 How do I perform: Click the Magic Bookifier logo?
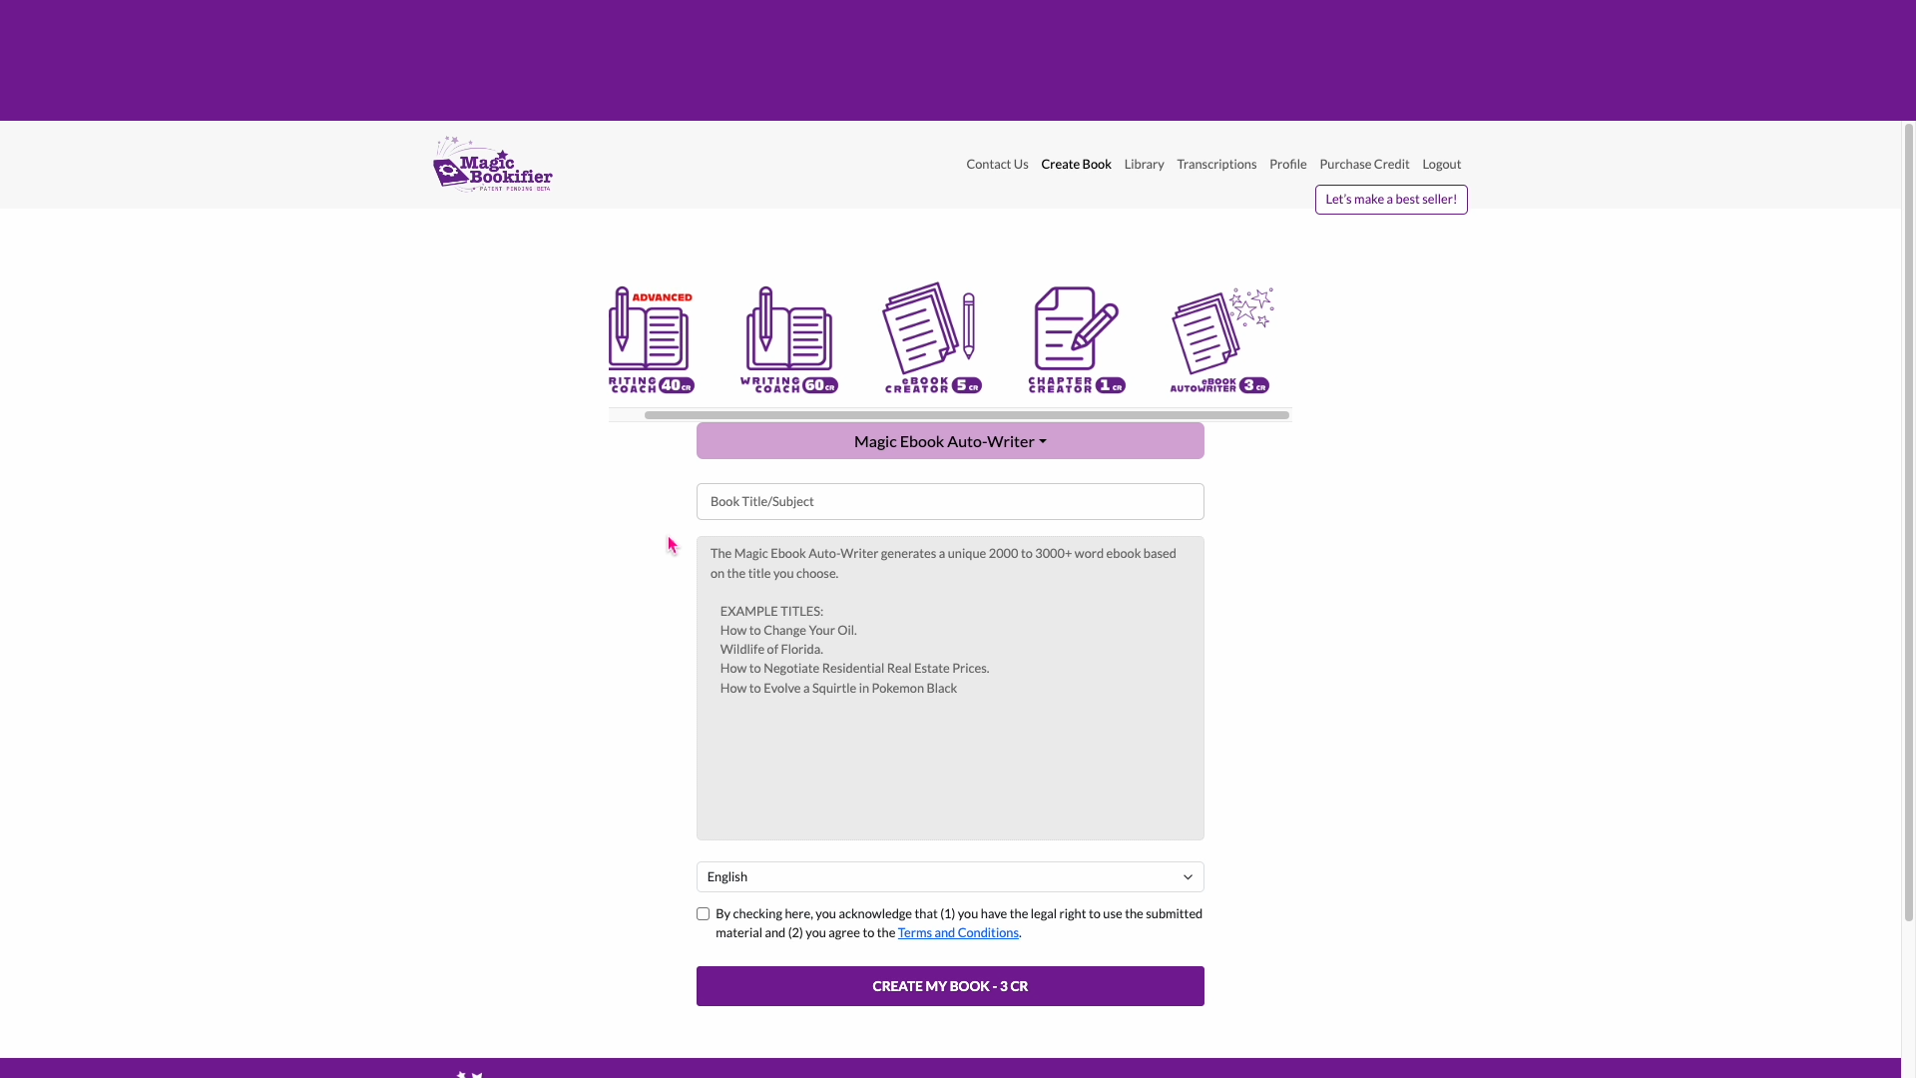click(x=492, y=164)
